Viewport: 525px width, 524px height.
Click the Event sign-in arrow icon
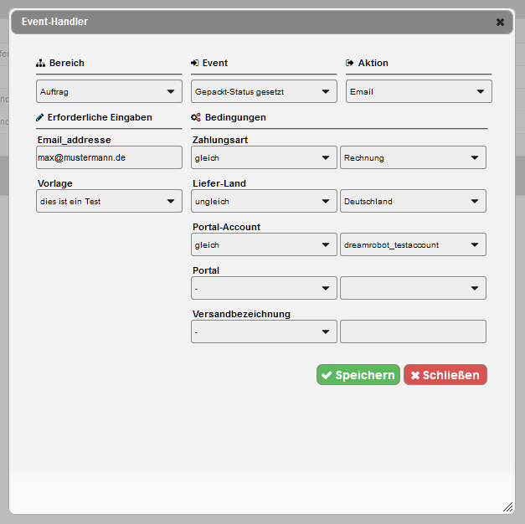(195, 63)
